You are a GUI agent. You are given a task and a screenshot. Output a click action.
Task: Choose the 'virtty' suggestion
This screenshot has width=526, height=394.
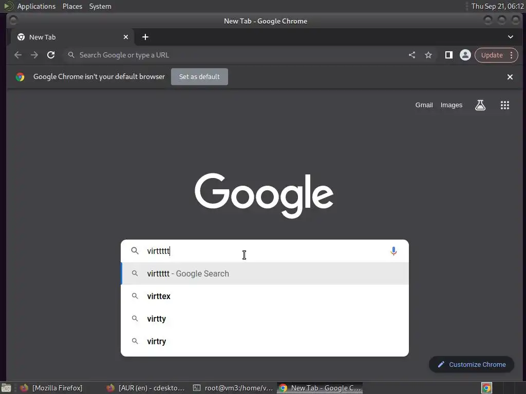(x=265, y=319)
